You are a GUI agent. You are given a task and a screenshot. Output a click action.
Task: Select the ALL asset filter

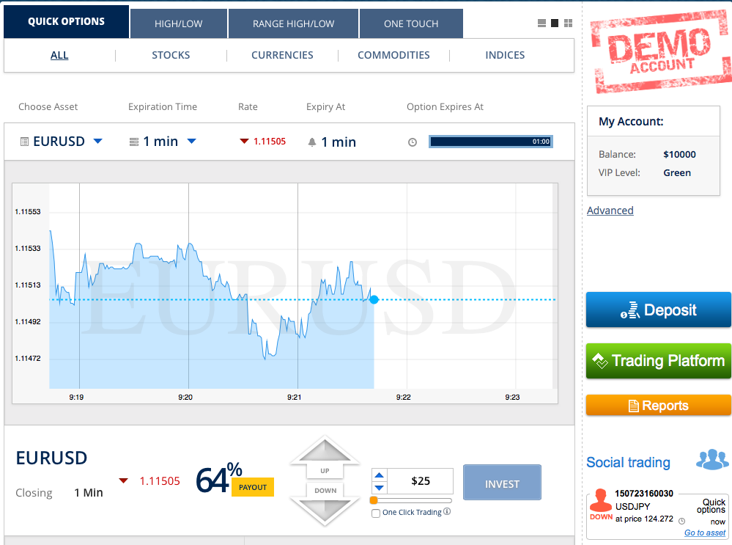[x=59, y=55]
